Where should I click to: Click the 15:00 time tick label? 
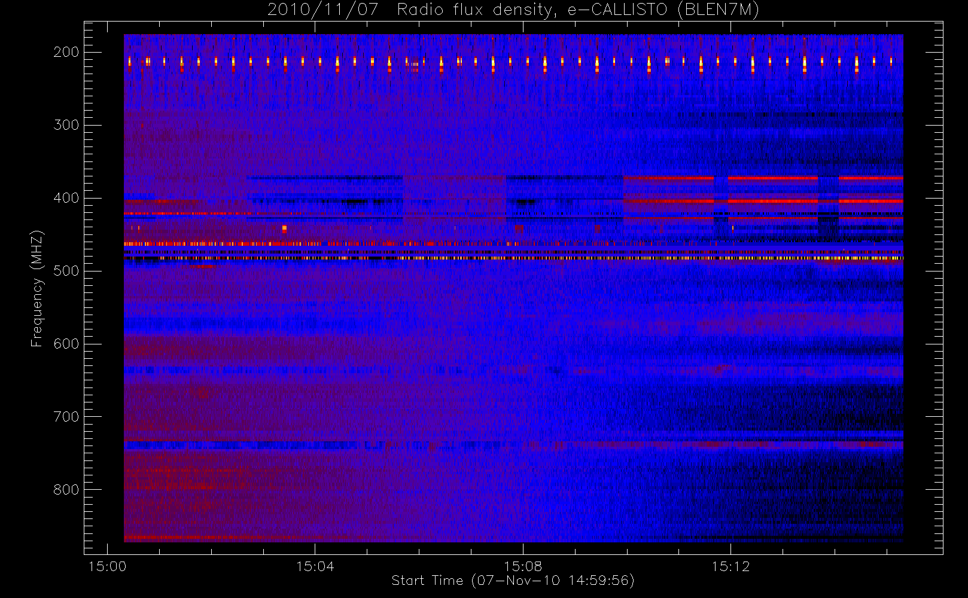pyautogui.click(x=107, y=566)
